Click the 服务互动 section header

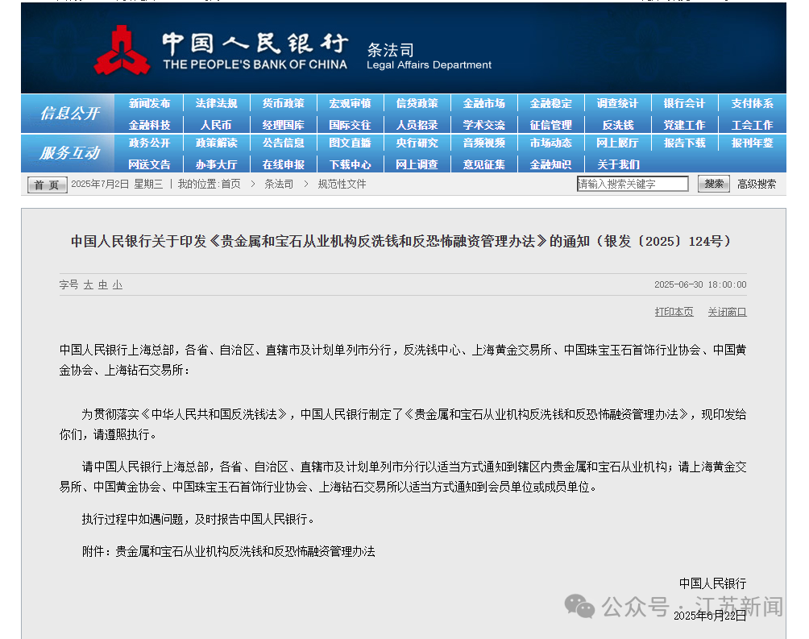pos(69,153)
